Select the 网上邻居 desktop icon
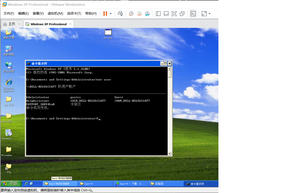The width and height of the screenshot is (284, 193). pos(9,67)
